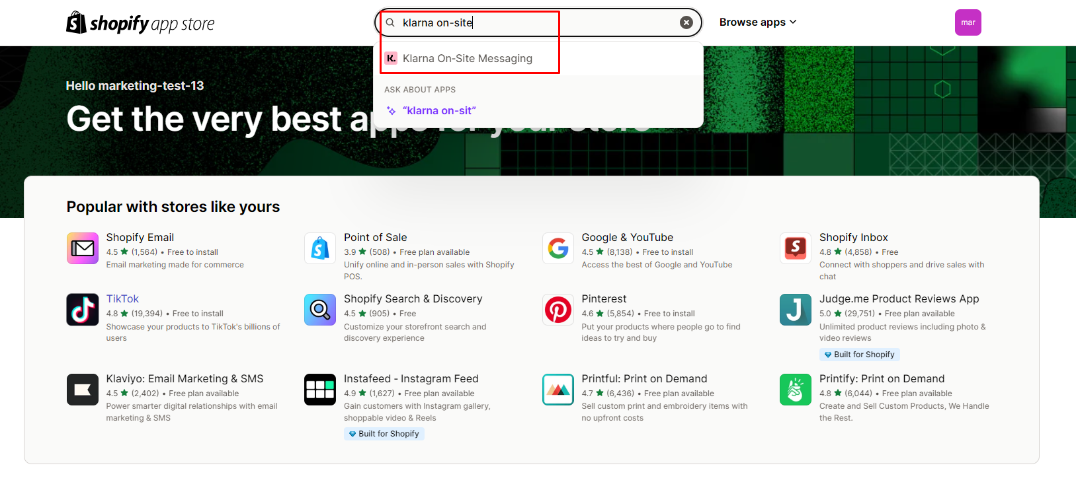Click "Unlimited product reviews" description
The image size is (1076, 486).
point(903,332)
